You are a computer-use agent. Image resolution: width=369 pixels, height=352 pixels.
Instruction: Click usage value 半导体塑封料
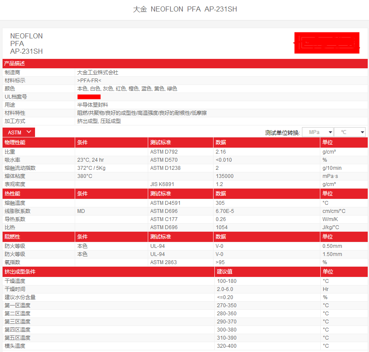click(x=93, y=105)
